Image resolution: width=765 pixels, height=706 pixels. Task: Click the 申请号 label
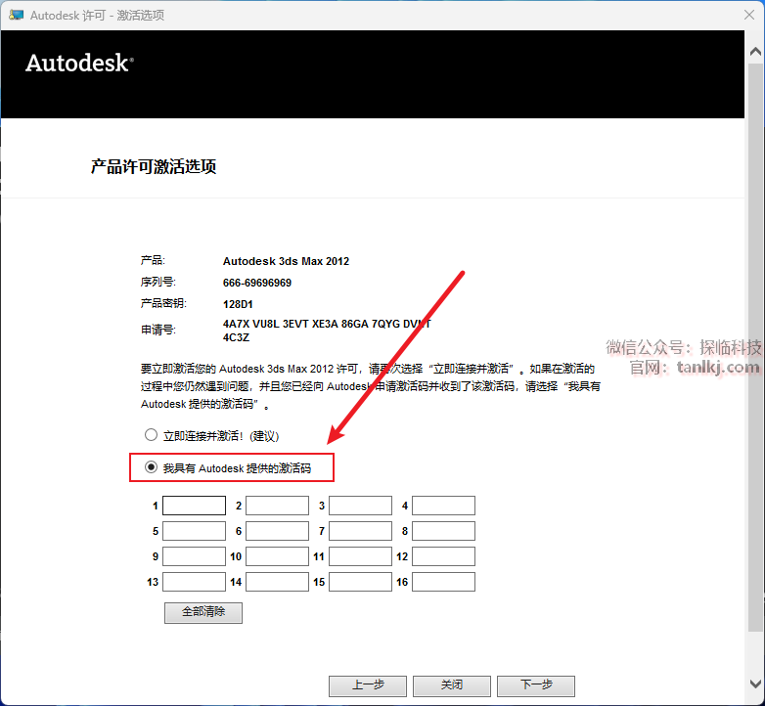click(x=158, y=331)
